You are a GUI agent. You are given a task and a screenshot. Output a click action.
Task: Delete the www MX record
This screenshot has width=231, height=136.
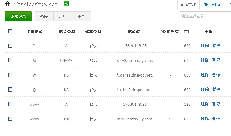pyautogui.click(x=205, y=119)
